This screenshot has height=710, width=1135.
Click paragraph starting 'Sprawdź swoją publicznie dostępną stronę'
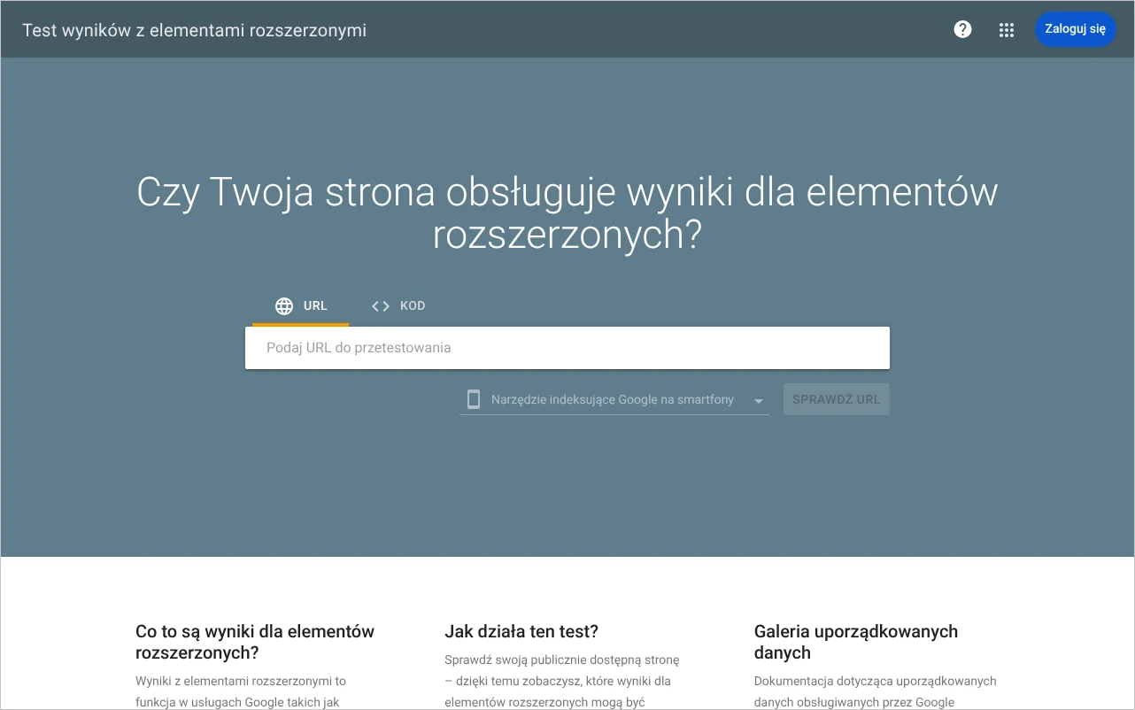tap(562, 681)
